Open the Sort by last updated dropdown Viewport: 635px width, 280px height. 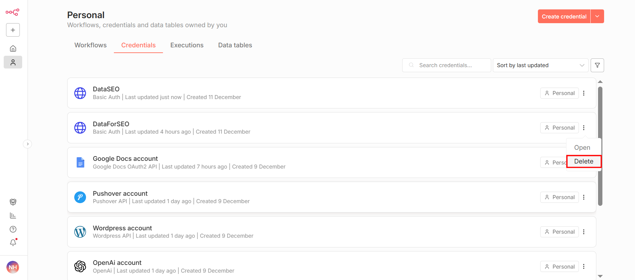[540, 65]
